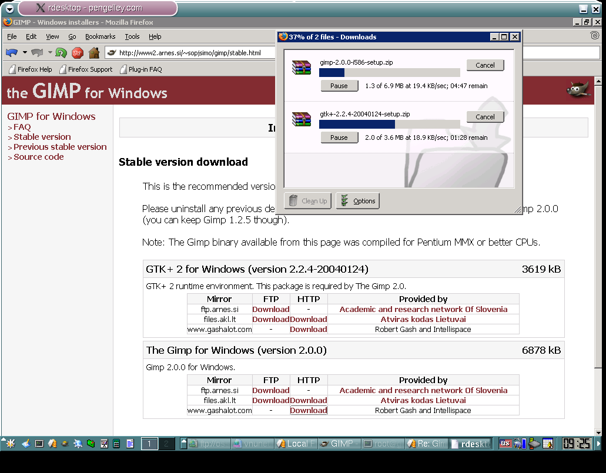
Task: Switch to virtual desktop 2 in the pager
Action: (x=166, y=444)
